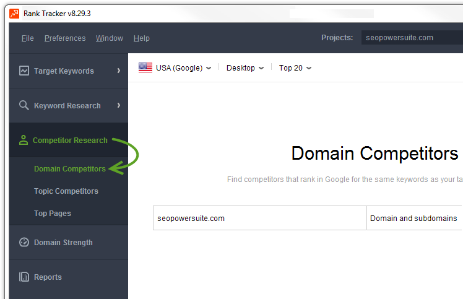Click the Reports document icon
This screenshot has width=463, height=299.
pyautogui.click(x=24, y=277)
